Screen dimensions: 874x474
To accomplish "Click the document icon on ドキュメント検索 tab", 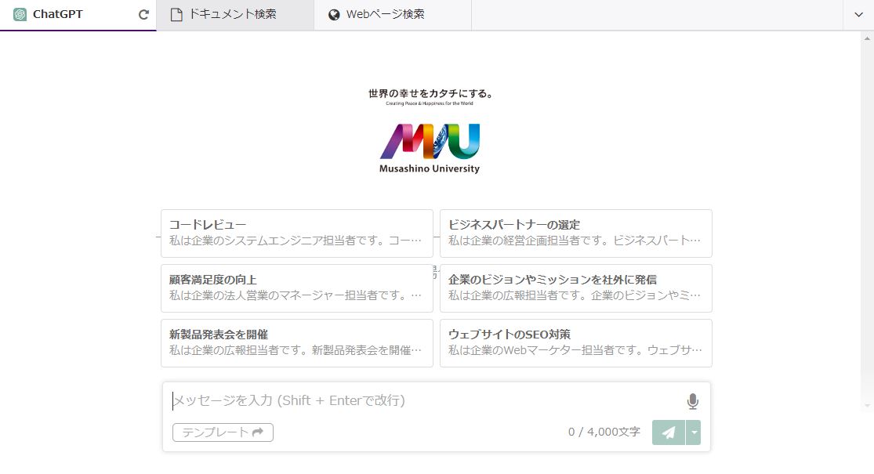I will [176, 15].
